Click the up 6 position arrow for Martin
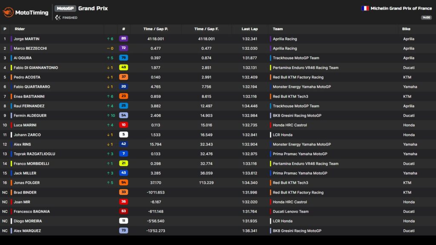Image resolution: width=436 pixels, height=245 pixels. [x=110, y=39]
